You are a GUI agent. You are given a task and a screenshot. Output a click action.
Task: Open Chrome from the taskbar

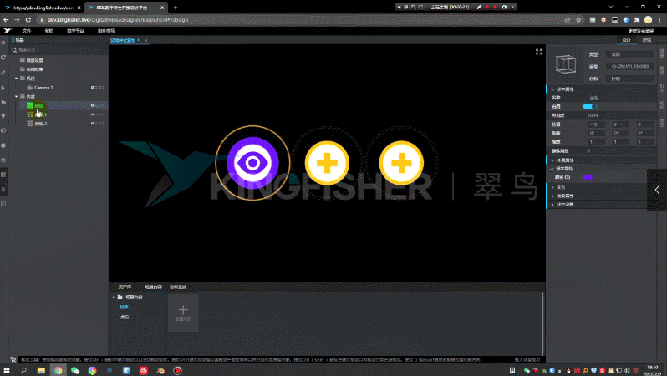tap(58, 370)
